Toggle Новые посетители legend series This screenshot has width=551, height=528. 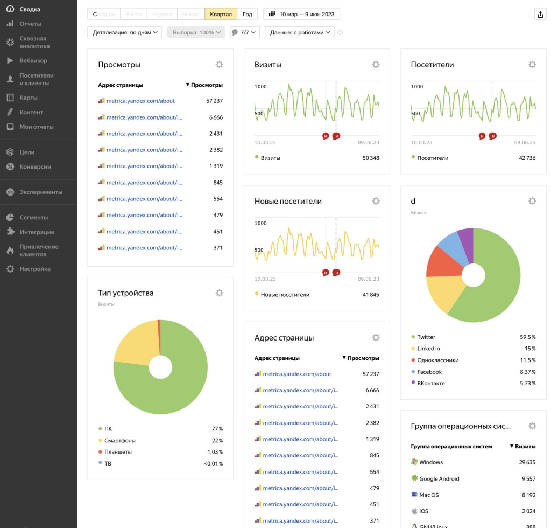(x=285, y=295)
